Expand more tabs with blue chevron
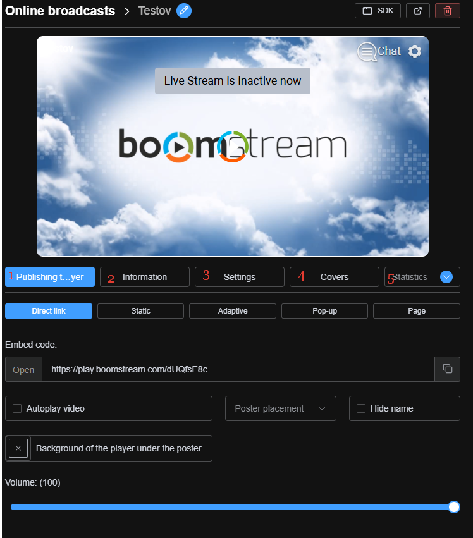 [x=446, y=277]
